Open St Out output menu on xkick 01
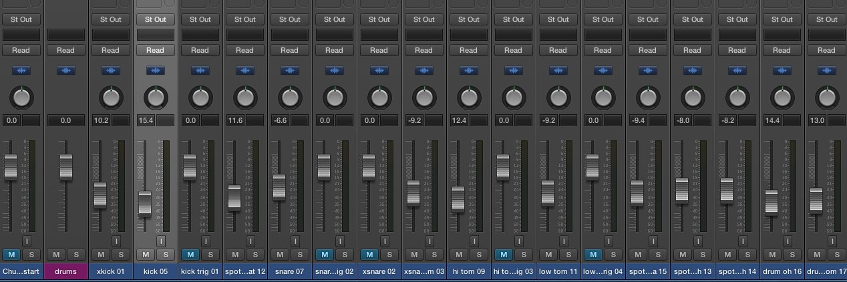 tap(110, 19)
